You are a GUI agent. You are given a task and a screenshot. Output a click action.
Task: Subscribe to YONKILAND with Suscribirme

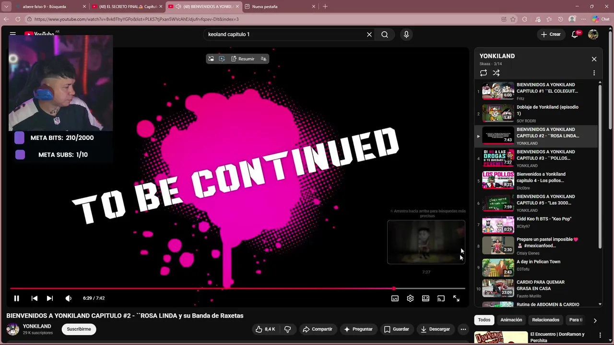[x=79, y=329]
